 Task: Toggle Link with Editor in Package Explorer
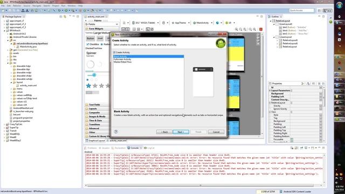click(x=65, y=17)
